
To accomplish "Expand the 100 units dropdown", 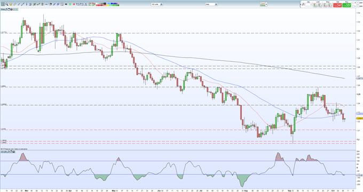I will 157,4.
